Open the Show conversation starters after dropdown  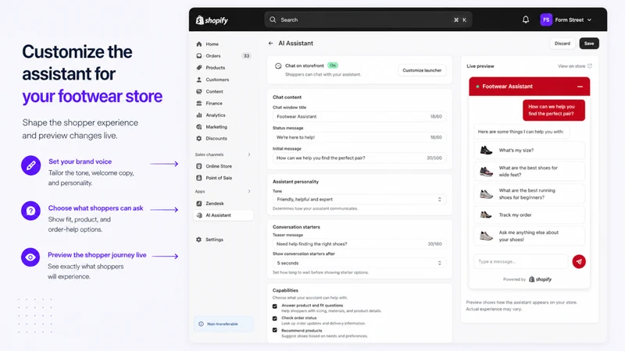[x=359, y=263]
